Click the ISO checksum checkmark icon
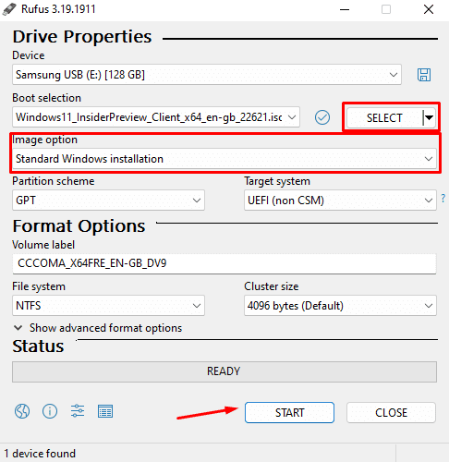 pyautogui.click(x=322, y=117)
